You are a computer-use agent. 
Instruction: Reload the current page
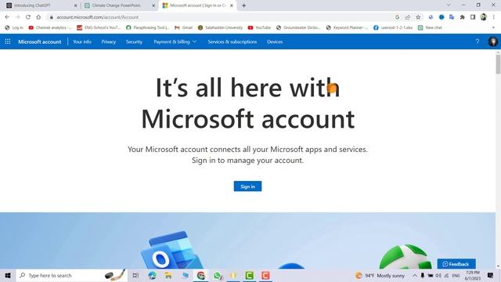(28, 17)
